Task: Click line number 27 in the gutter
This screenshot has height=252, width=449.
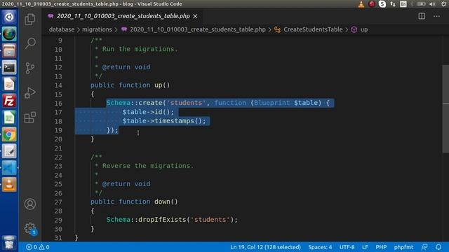Action: 58,202
